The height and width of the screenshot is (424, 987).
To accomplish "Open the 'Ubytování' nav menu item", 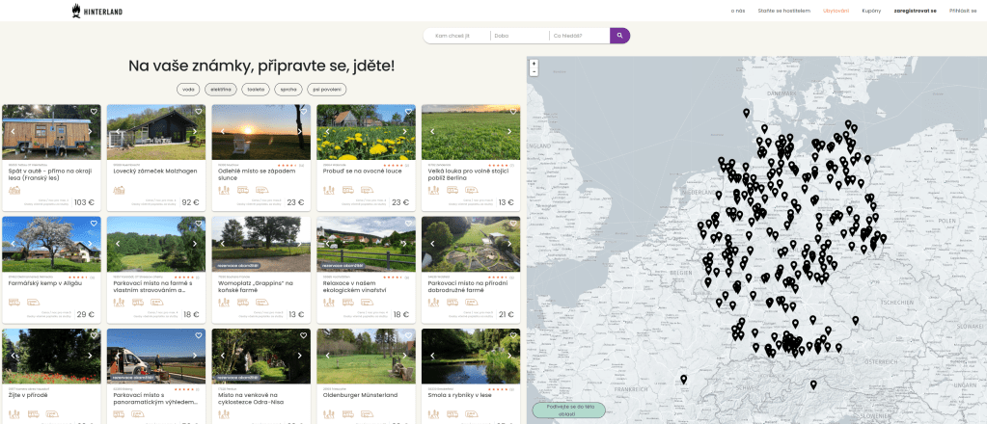I will click(x=836, y=11).
